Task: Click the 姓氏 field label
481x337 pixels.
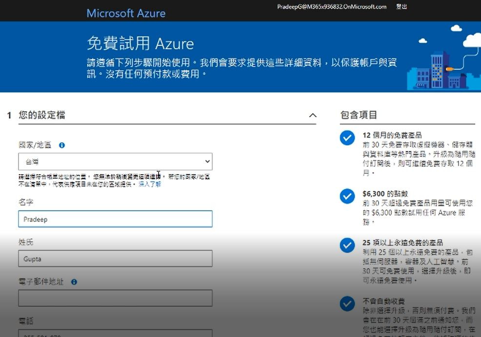Action: pyautogui.click(x=26, y=242)
